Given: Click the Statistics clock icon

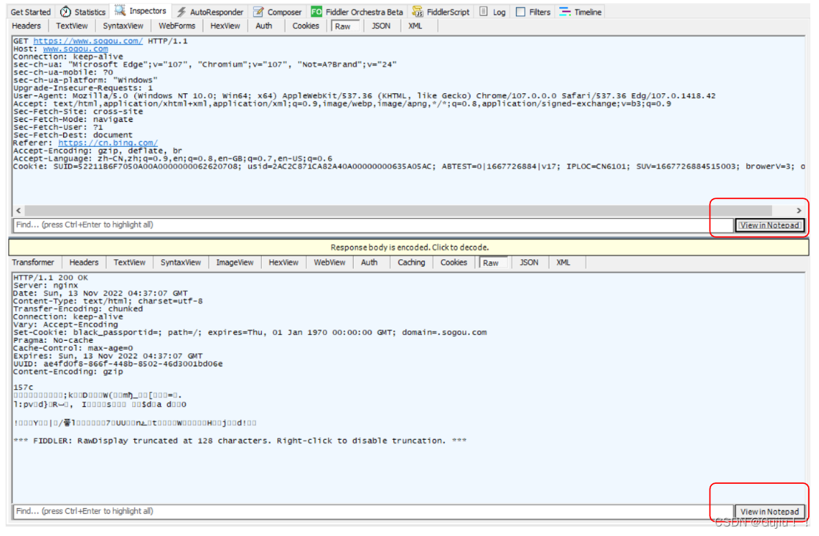Looking at the screenshot, I should pyautogui.click(x=65, y=12).
